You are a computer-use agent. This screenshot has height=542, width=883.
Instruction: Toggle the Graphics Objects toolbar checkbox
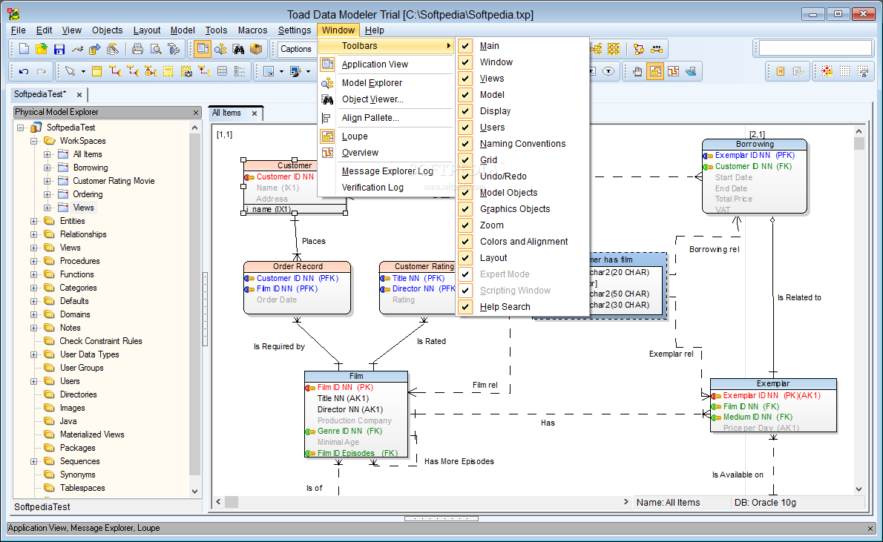point(465,209)
